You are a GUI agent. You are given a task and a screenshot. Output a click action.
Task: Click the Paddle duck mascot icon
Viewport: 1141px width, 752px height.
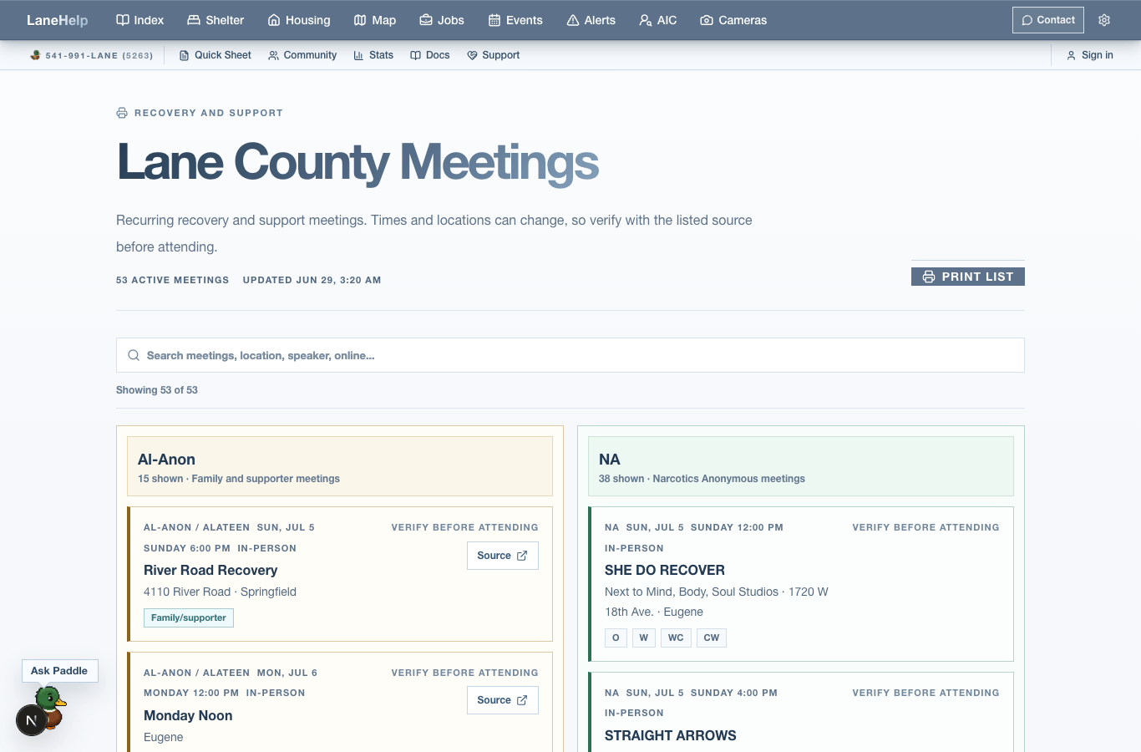pyautogui.click(x=51, y=705)
